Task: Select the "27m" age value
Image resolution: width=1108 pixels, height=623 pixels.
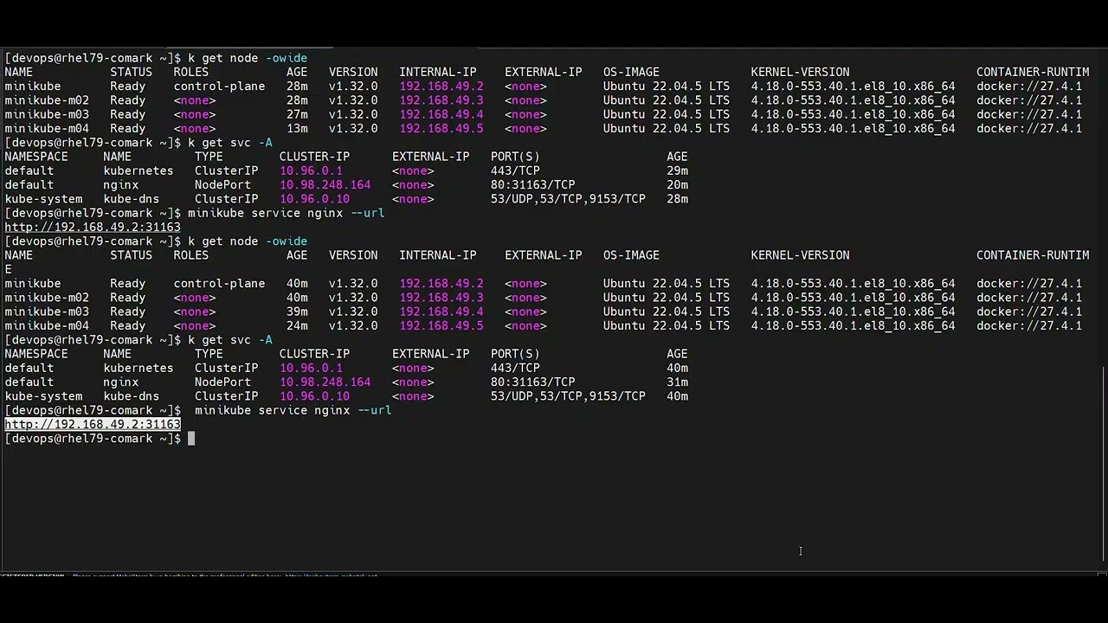Action: (x=297, y=114)
